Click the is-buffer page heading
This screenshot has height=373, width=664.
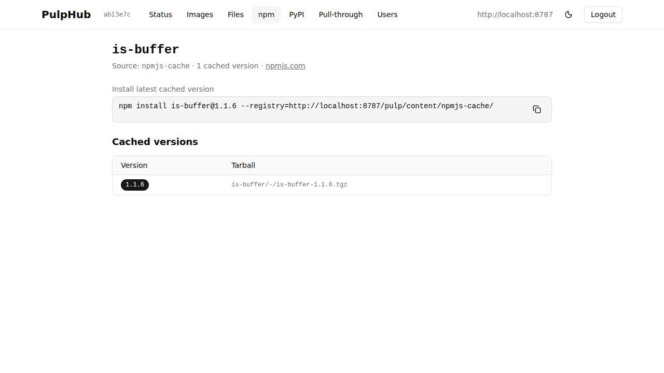pyautogui.click(x=145, y=49)
